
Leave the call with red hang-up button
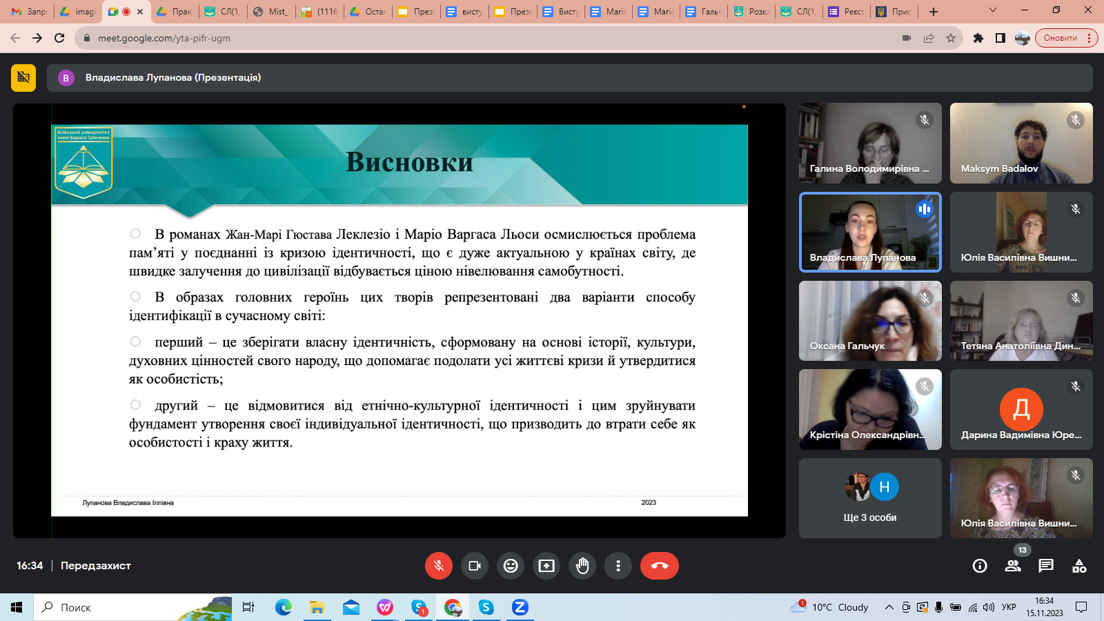659,566
